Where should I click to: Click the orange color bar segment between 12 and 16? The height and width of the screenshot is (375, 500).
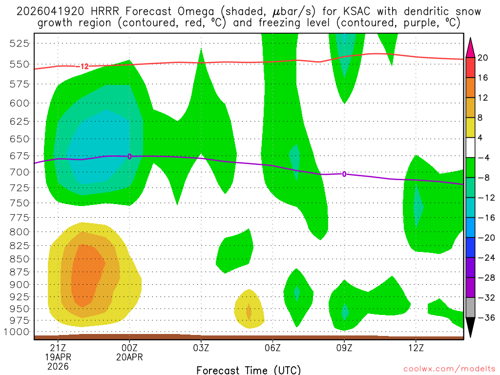[470, 88]
